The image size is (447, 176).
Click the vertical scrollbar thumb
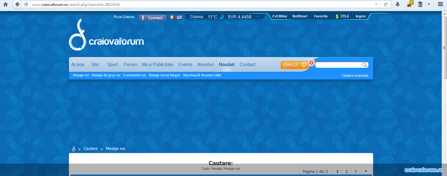(444, 48)
